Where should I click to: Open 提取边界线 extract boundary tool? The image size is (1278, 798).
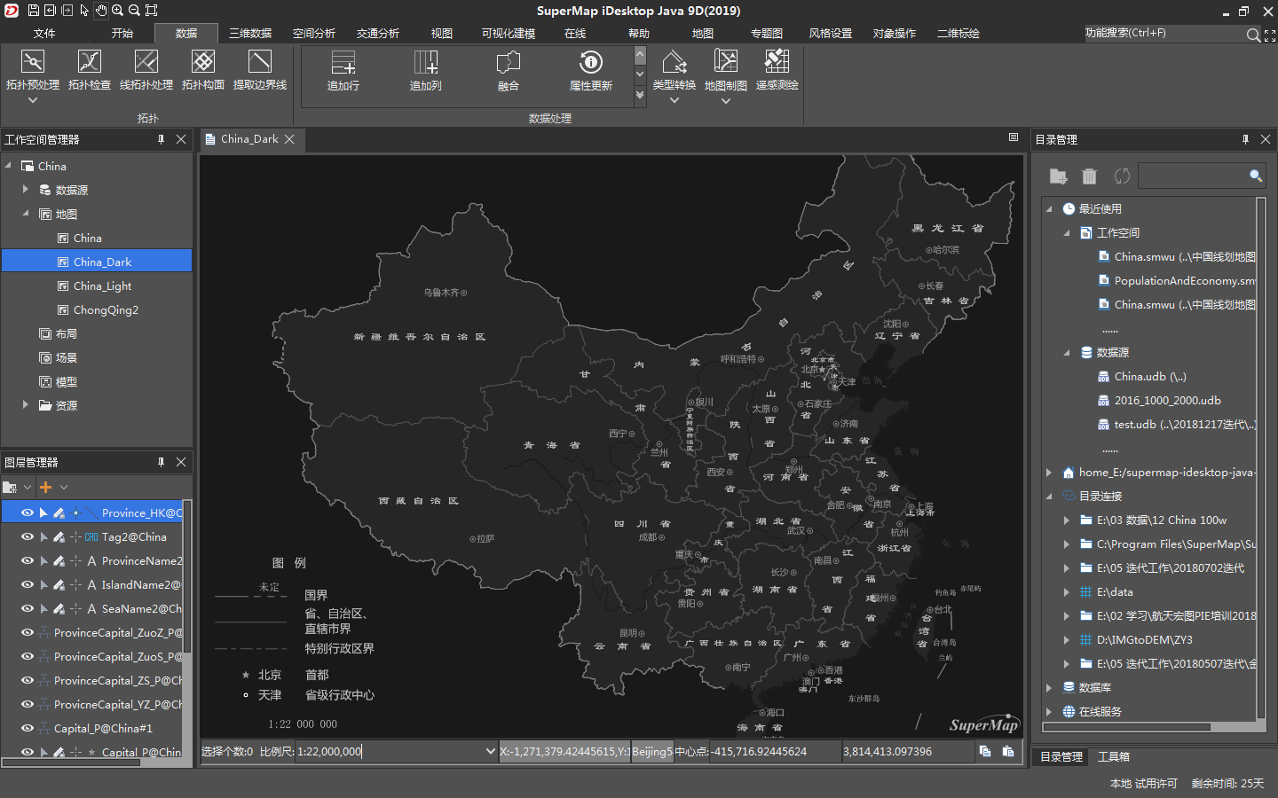coord(260,71)
